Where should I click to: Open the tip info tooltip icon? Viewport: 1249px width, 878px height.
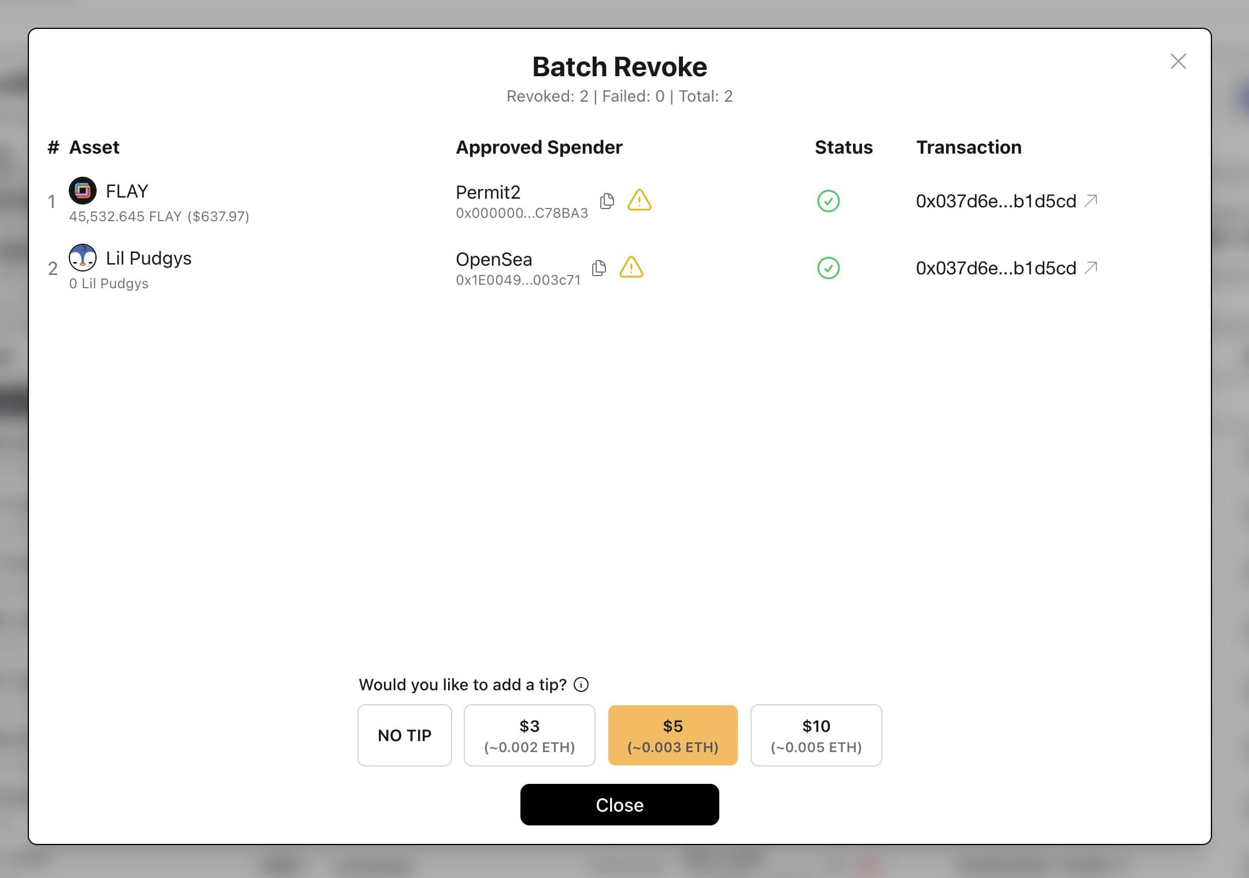point(582,684)
